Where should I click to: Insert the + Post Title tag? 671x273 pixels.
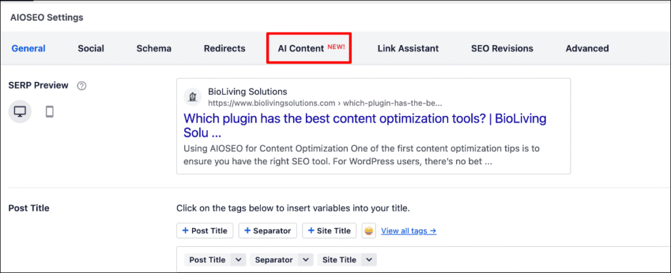204,230
